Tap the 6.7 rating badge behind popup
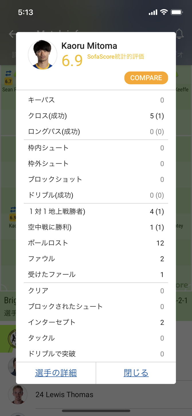 [x=8, y=81]
